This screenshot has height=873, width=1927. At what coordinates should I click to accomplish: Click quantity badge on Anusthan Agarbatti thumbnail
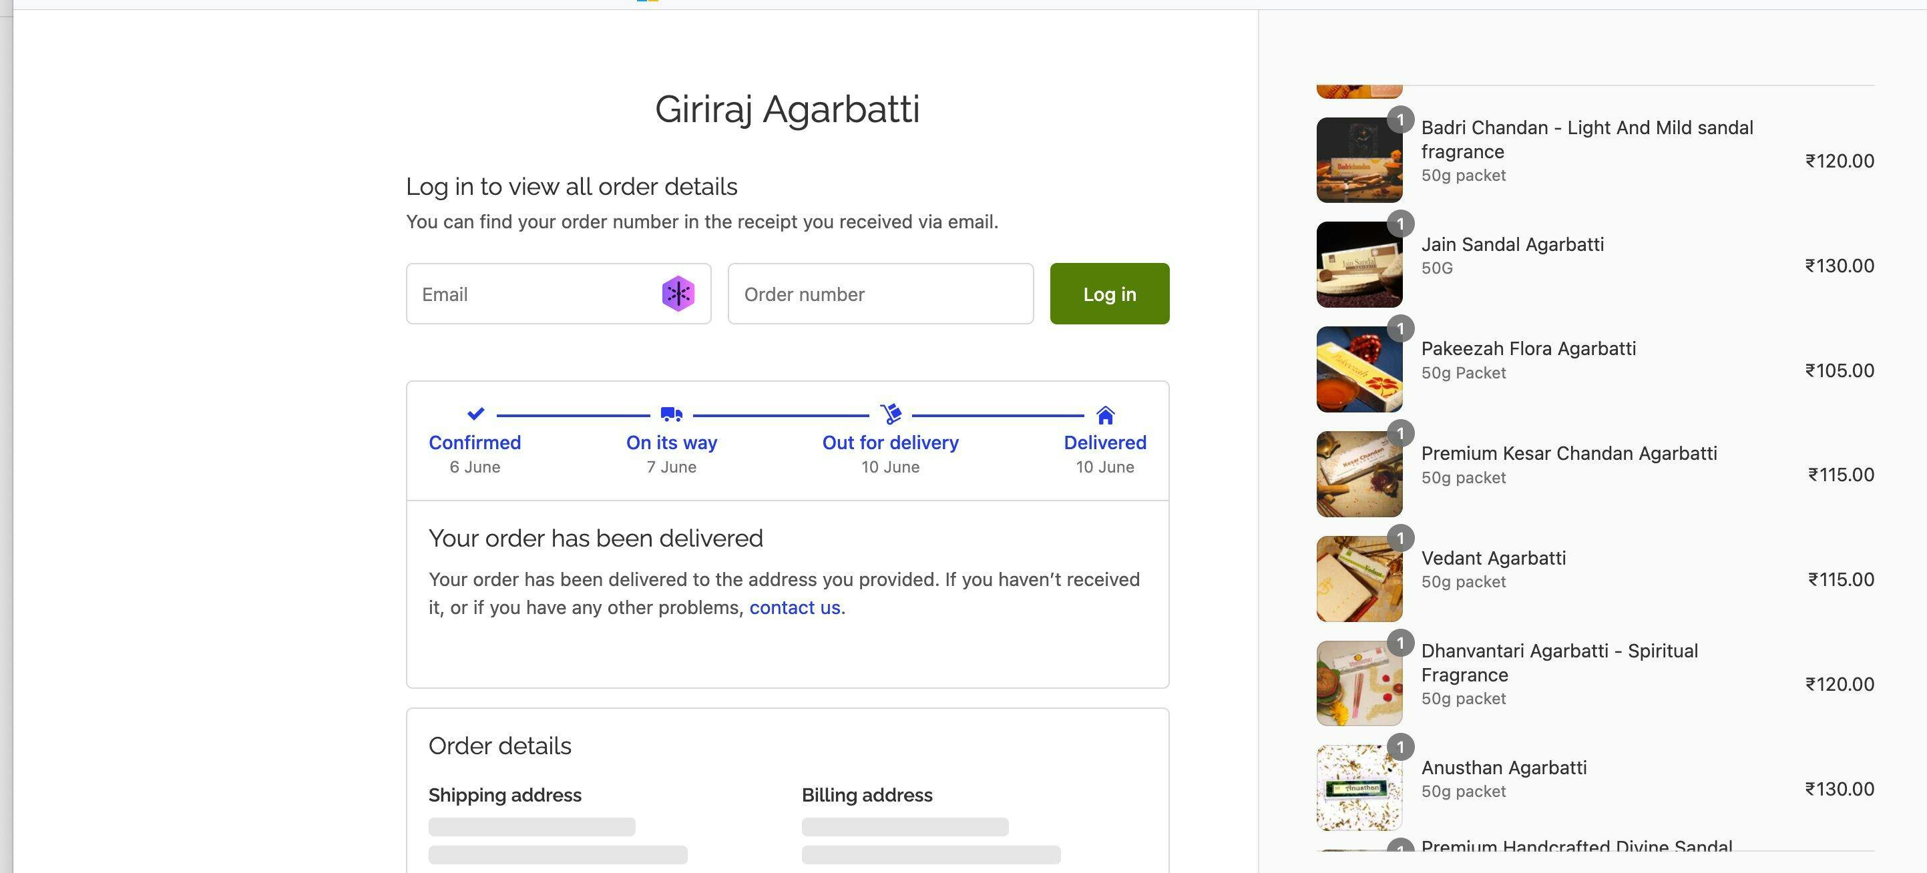click(1400, 748)
